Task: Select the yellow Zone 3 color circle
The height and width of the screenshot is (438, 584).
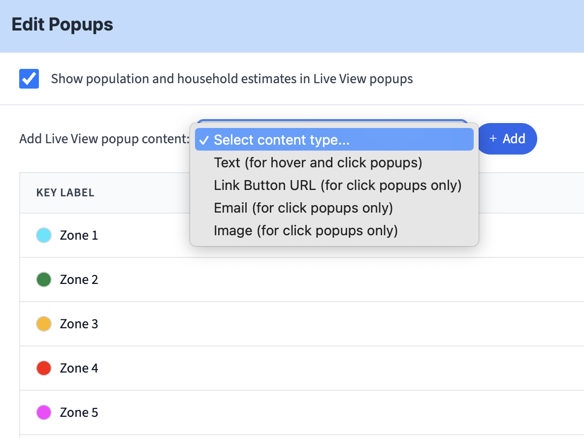Action: click(44, 324)
